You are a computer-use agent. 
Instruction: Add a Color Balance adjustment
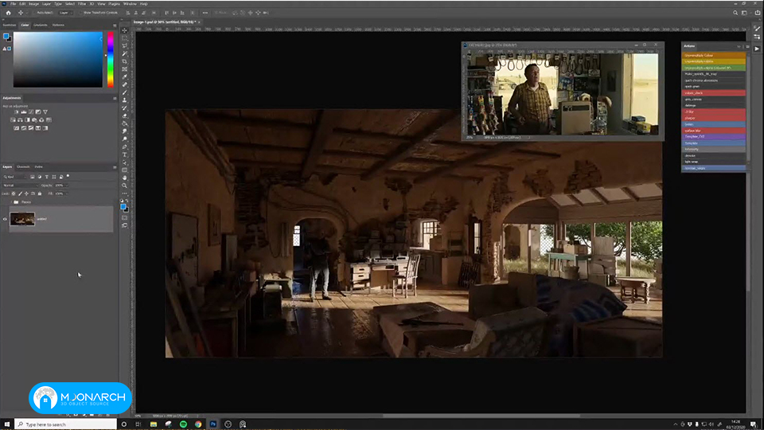pos(20,120)
